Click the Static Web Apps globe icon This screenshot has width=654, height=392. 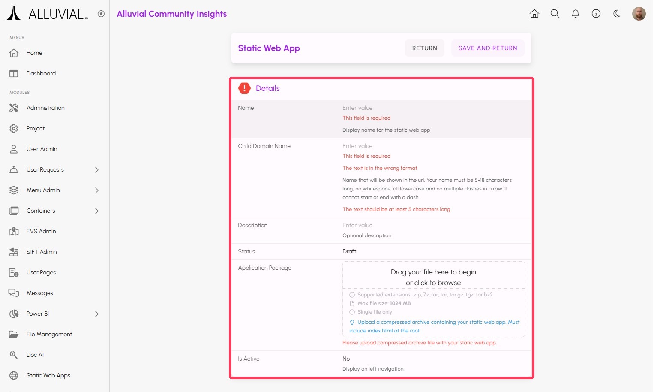coord(14,375)
